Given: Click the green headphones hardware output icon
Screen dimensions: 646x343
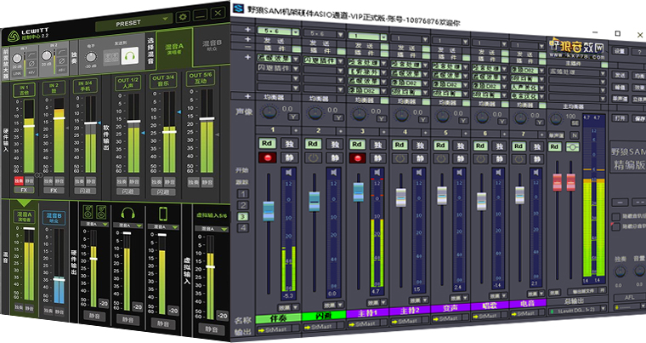Looking at the screenshot, I should [x=128, y=214].
